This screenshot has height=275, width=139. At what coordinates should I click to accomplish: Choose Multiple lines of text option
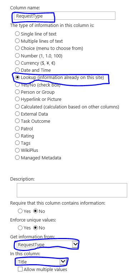(17, 41)
